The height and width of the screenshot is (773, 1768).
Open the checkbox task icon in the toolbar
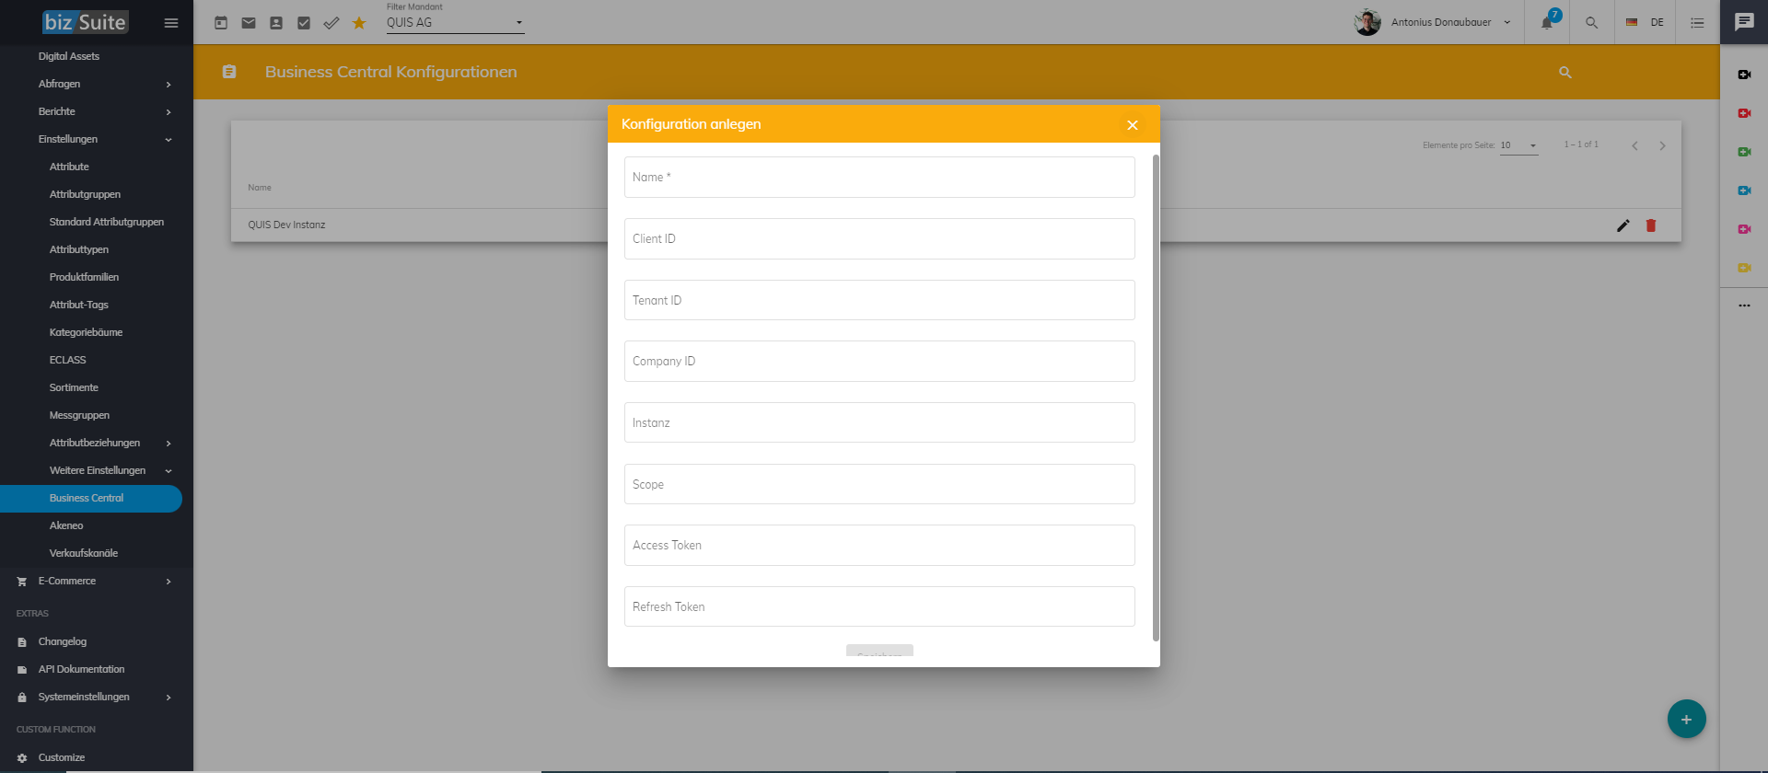(304, 23)
